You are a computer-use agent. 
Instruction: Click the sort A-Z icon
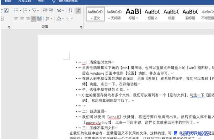click(70, 11)
